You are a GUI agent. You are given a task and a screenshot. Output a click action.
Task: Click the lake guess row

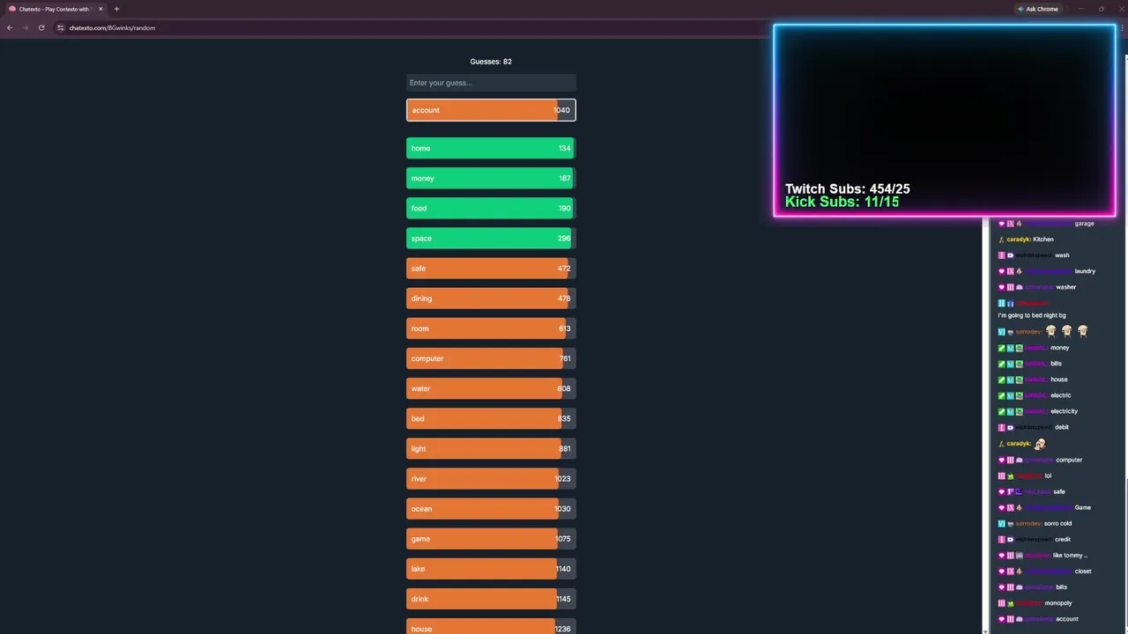click(491, 569)
